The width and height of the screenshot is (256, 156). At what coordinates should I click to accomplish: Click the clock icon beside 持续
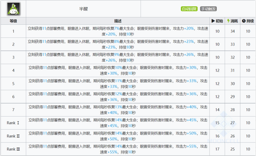pos(244,21)
